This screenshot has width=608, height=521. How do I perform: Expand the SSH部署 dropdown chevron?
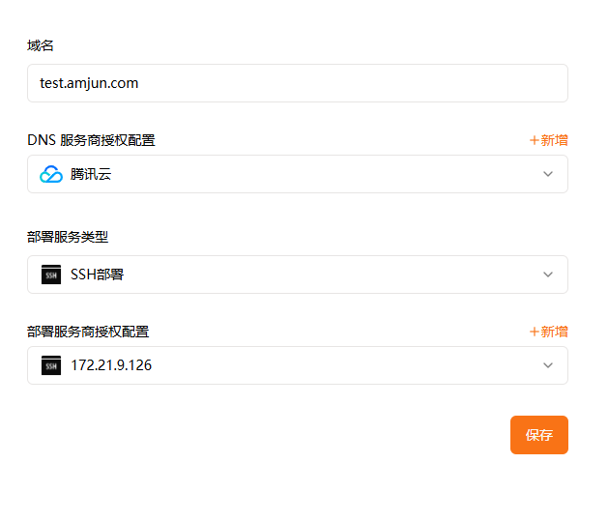coord(548,275)
